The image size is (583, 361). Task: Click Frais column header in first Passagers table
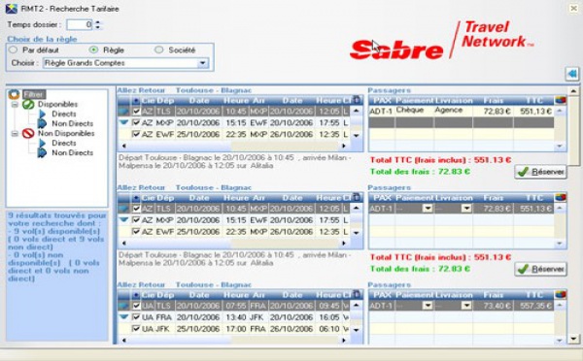click(493, 100)
